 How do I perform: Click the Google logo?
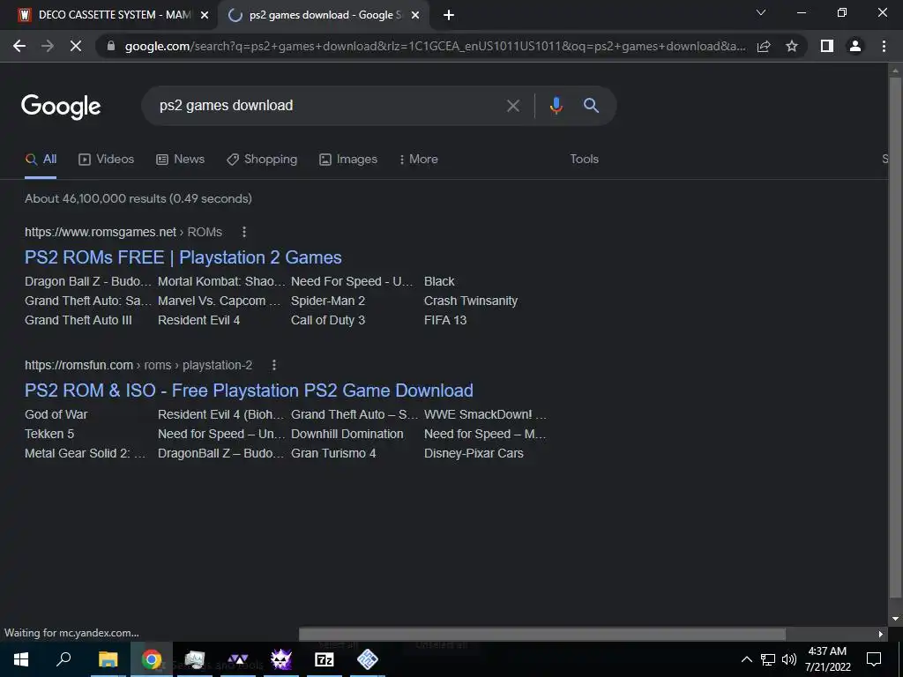tap(61, 106)
